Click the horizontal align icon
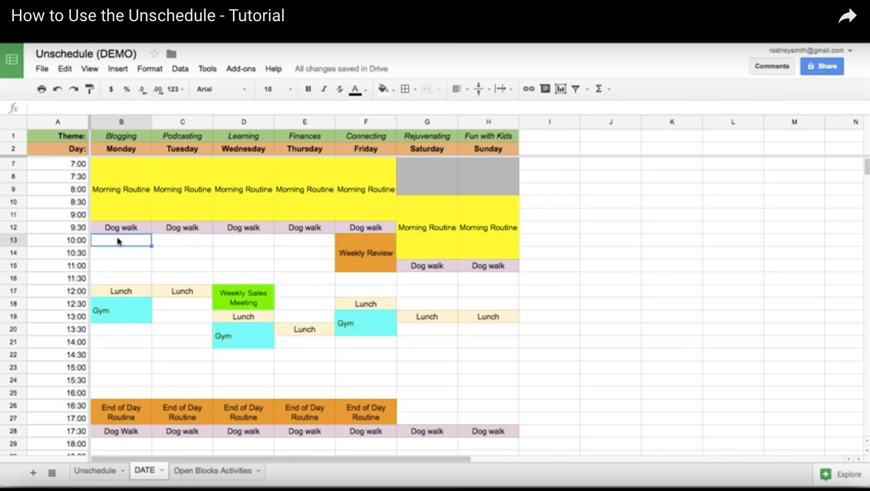The height and width of the screenshot is (491, 870). (456, 89)
